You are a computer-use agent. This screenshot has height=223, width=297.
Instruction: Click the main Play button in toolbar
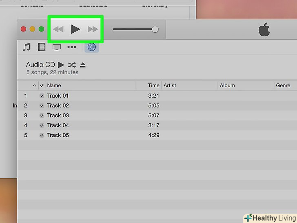(75, 29)
